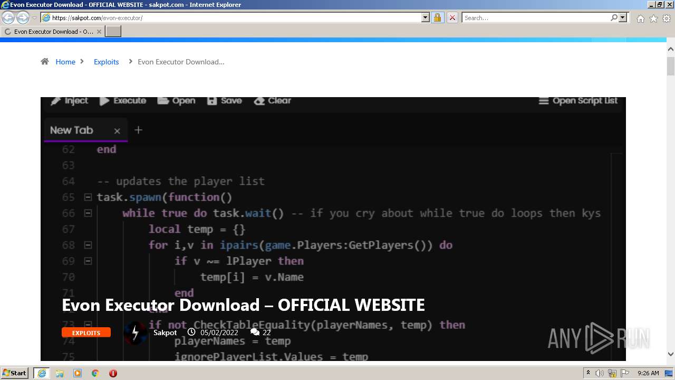Open the media player taskbar icon
The height and width of the screenshot is (380, 675).
(x=78, y=373)
